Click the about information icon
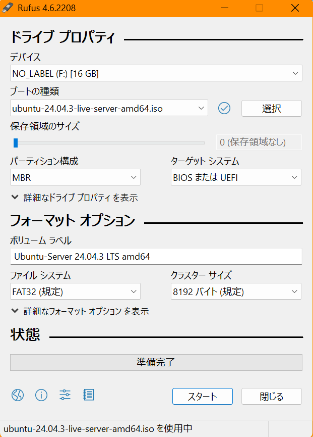The image size is (313, 437). tap(41, 395)
